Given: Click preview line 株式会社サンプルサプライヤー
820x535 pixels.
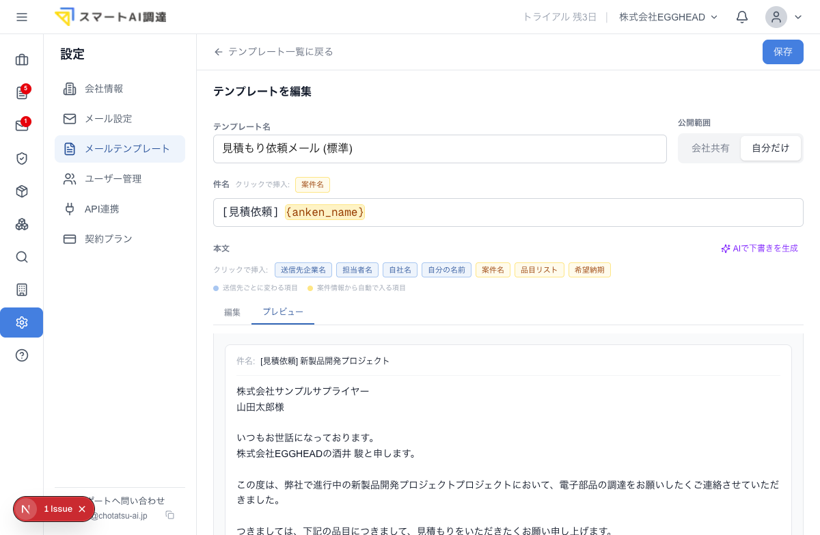Looking at the screenshot, I should click(x=303, y=392).
